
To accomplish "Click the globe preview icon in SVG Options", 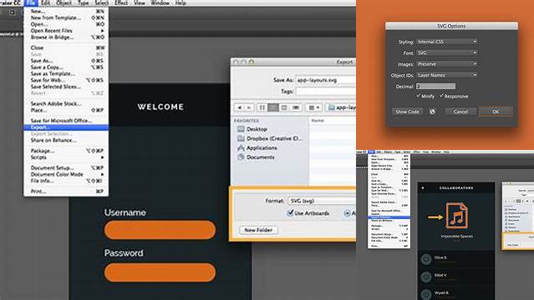I will click(432, 112).
